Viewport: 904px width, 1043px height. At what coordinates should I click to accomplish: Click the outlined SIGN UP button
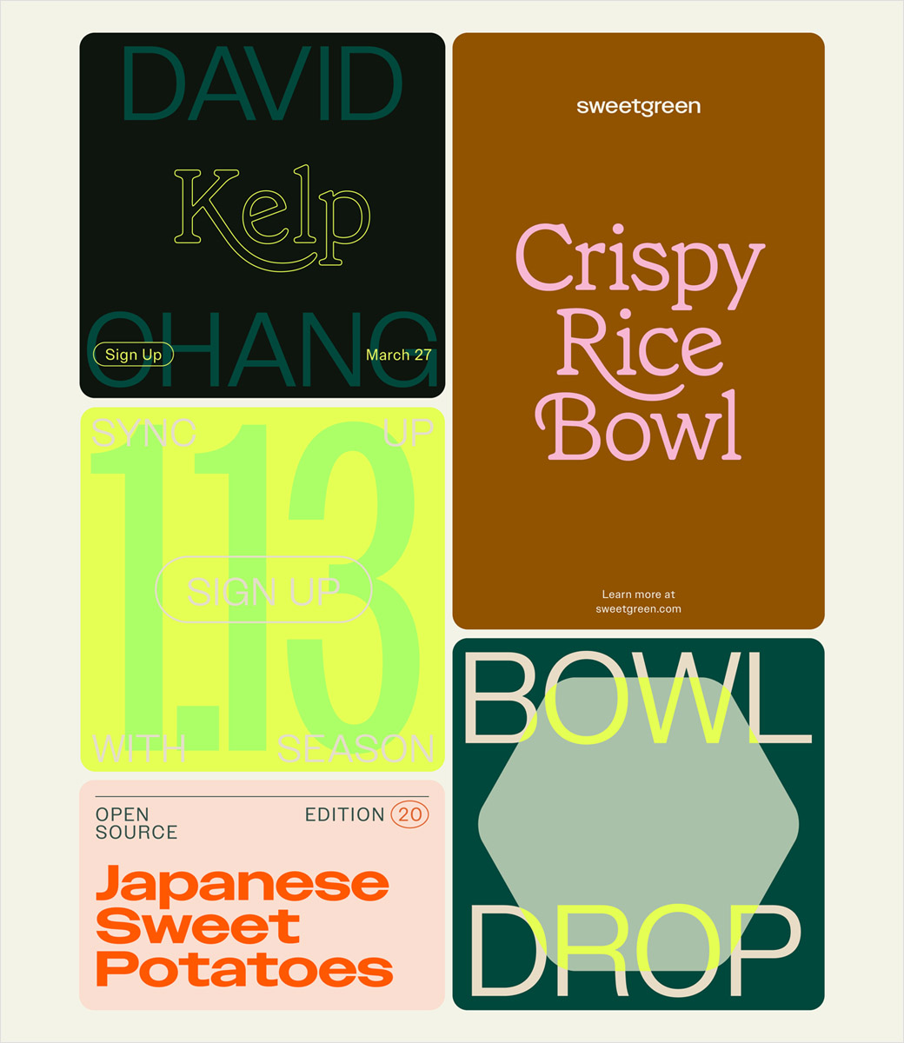click(263, 590)
